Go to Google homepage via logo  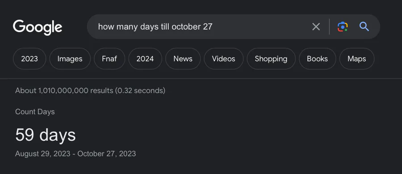coord(38,27)
